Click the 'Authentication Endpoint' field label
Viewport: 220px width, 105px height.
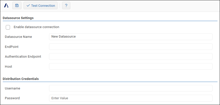[23, 57]
